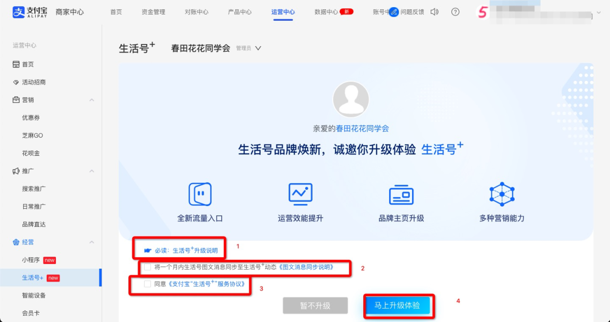Open 搜索推广 in the sidebar
The image size is (610, 322).
tap(34, 189)
